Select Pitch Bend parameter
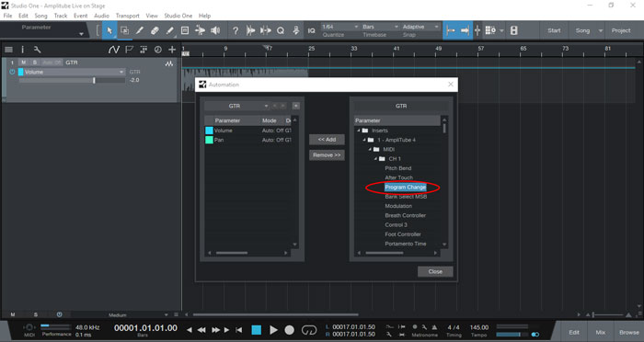Viewport: 644px width, 342px height. pos(398,168)
